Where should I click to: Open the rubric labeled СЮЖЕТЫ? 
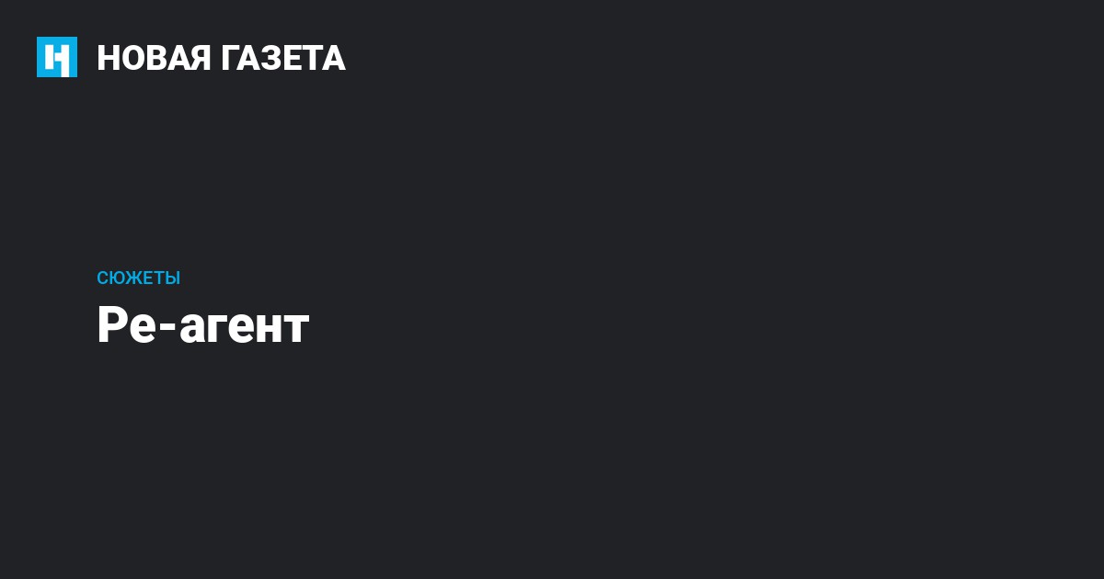coord(138,278)
